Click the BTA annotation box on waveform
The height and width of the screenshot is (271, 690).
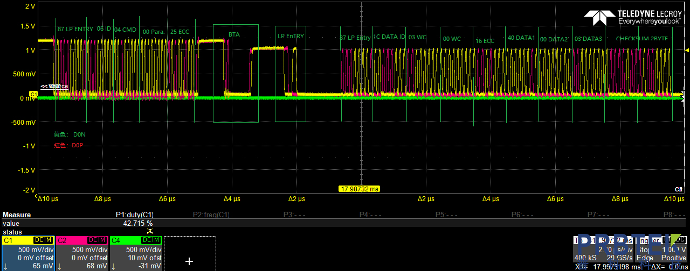click(236, 73)
